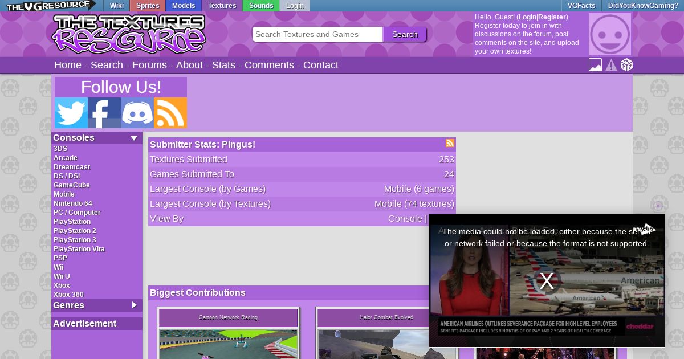Select PC / Computer in the Consoles list
Image resolution: width=684 pixels, height=359 pixels.
pos(77,213)
